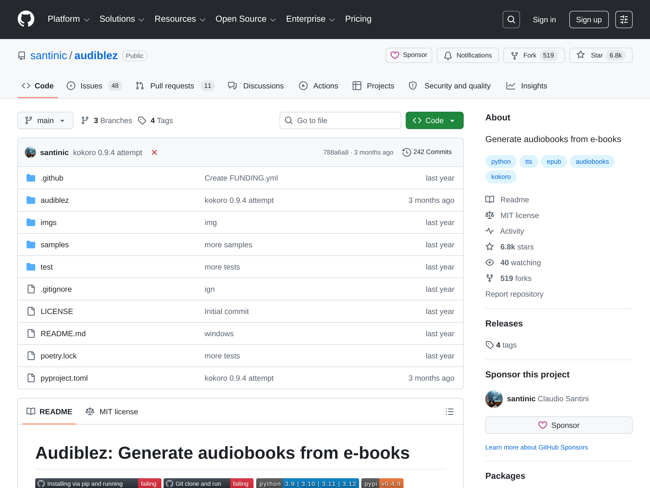This screenshot has width=650, height=488.
Task: Click the stars icon next to 6.8k stars
Action: tap(490, 247)
